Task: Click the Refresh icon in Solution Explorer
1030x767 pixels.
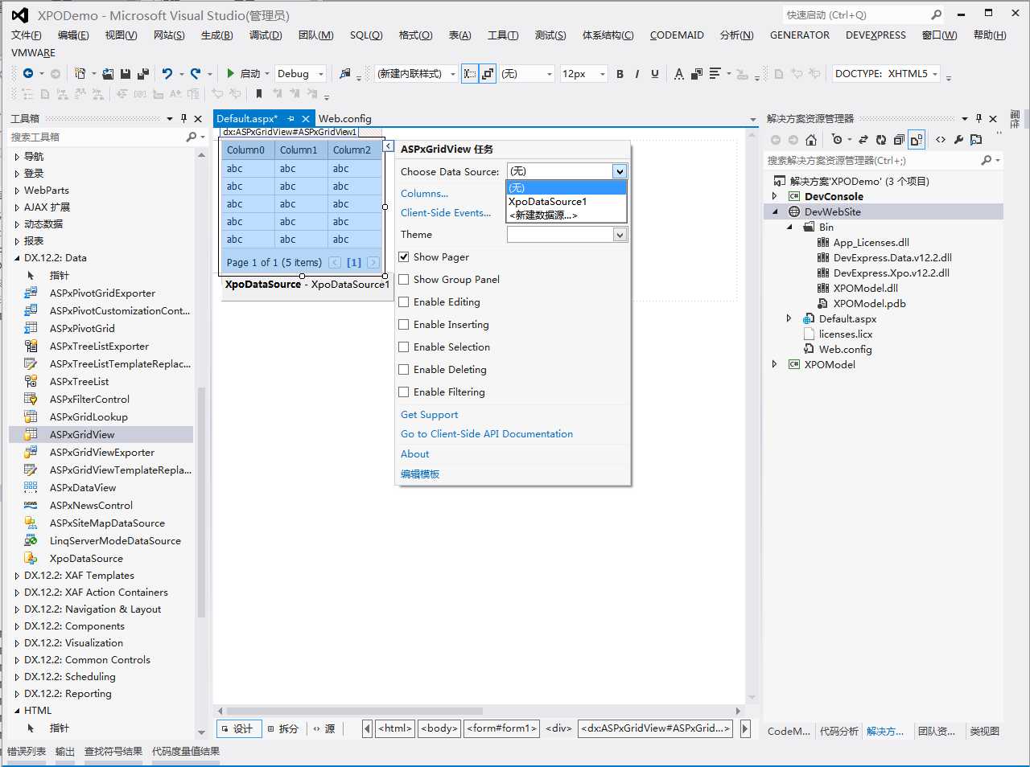Action: [881, 140]
